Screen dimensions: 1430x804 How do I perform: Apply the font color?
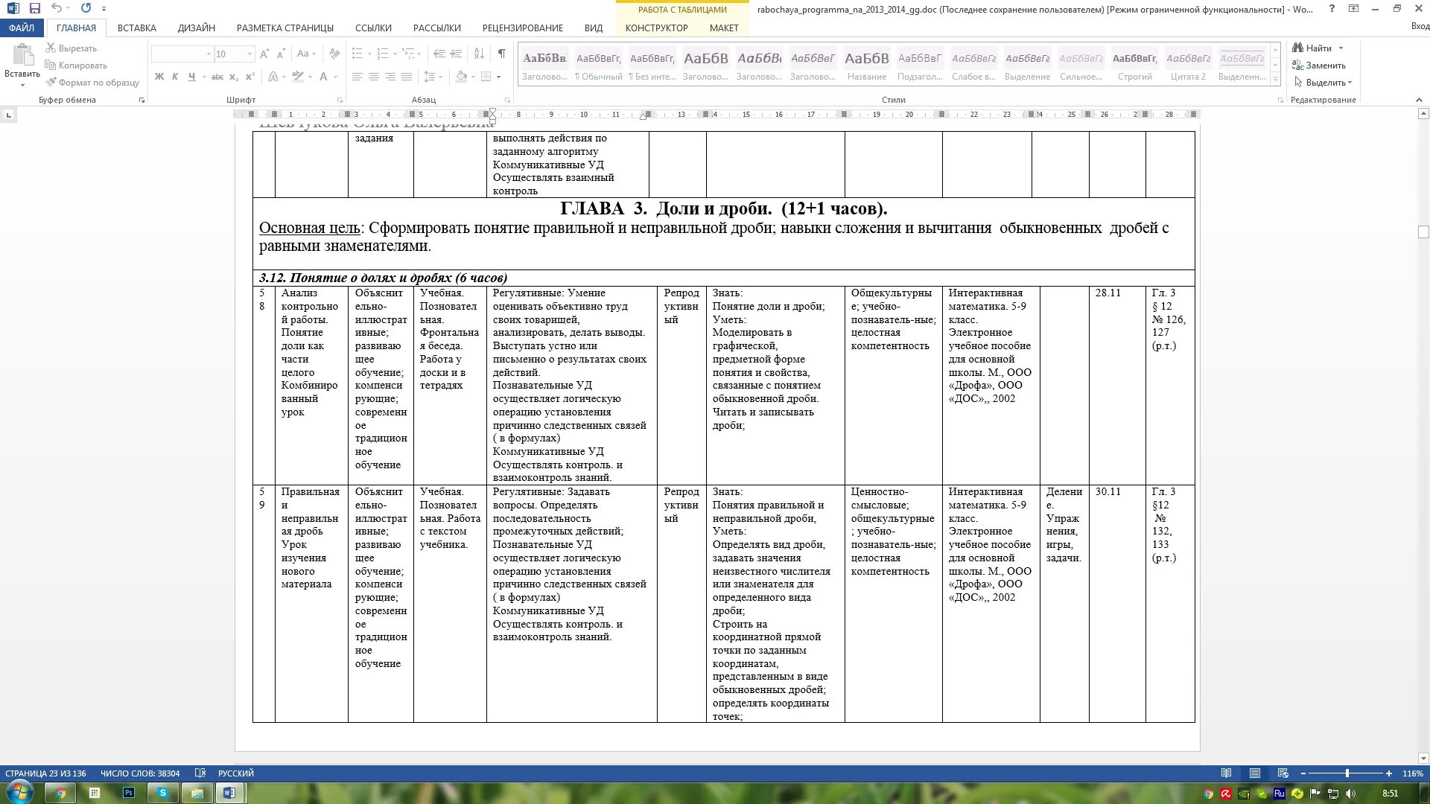click(323, 77)
